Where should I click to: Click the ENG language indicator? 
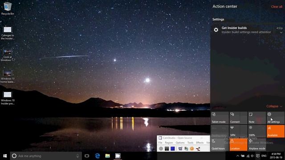(x=264, y=156)
